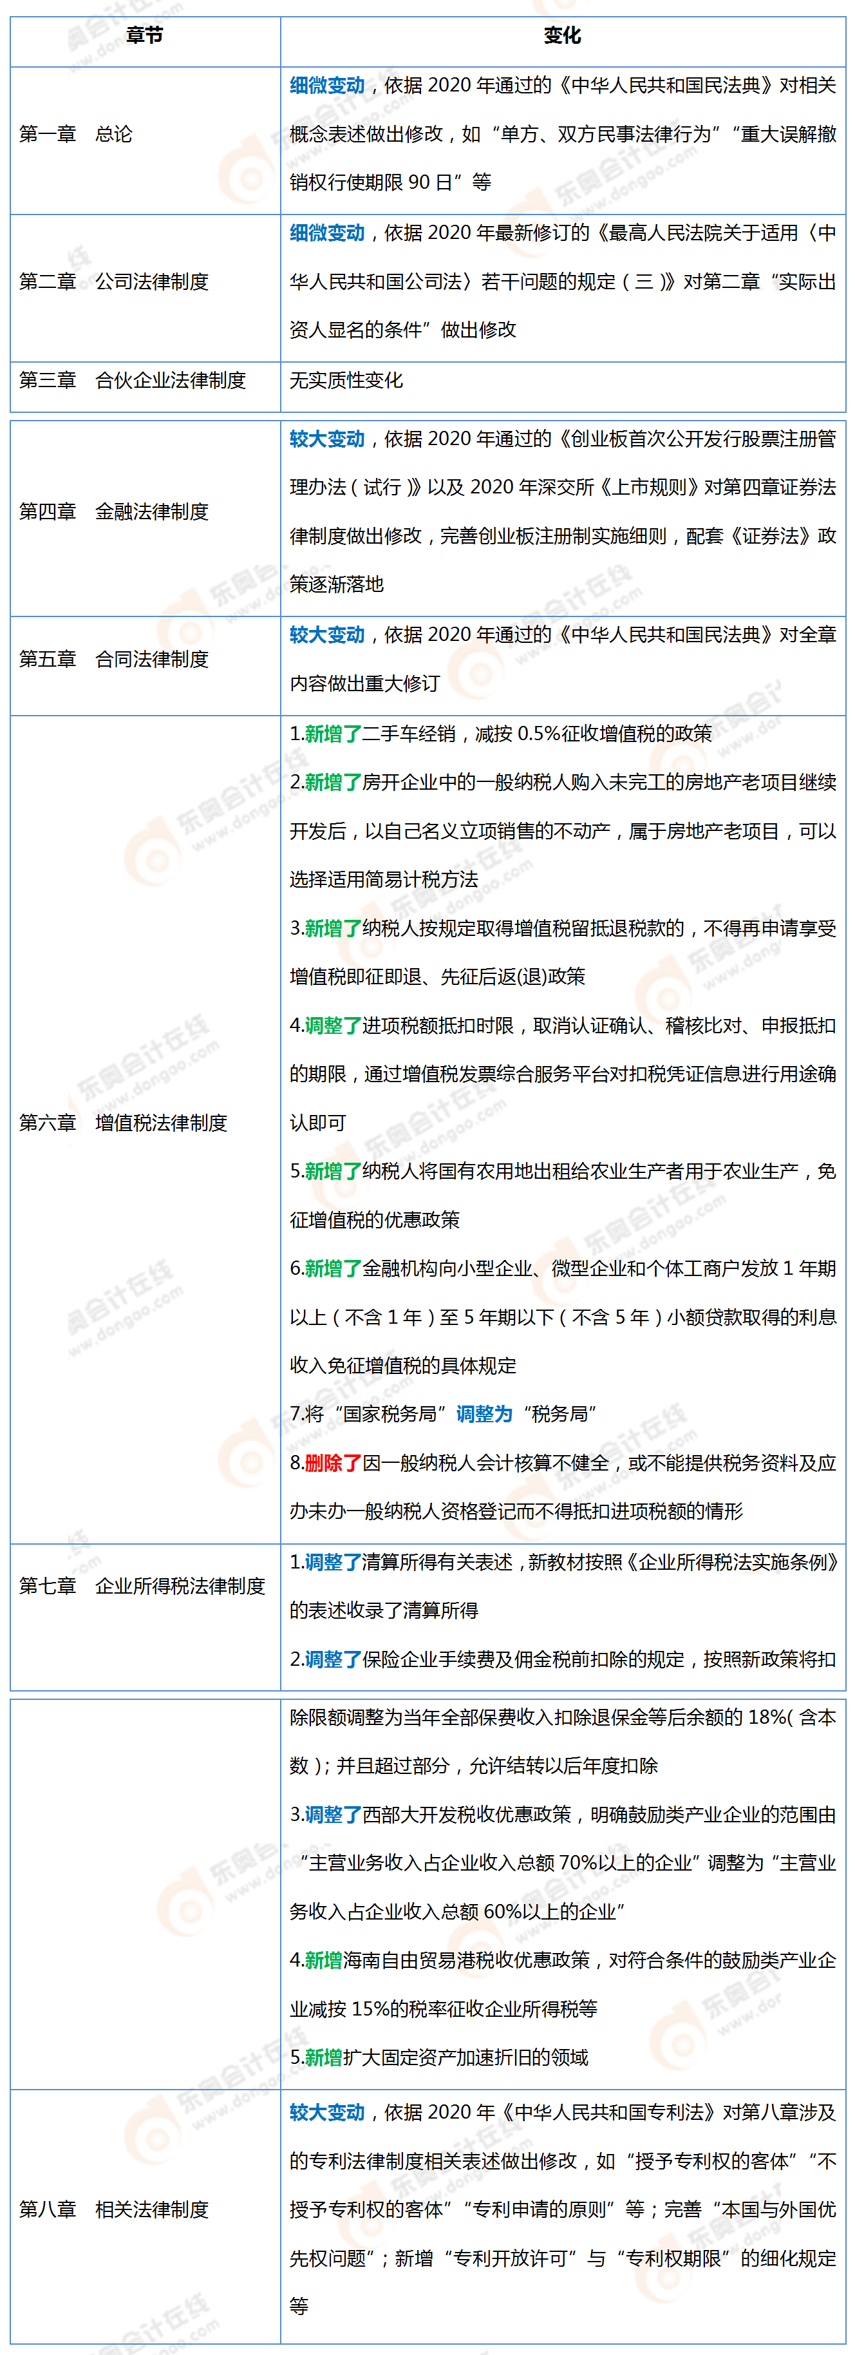Click blue 细微变动 in the 总论 row

pyautogui.click(x=327, y=86)
